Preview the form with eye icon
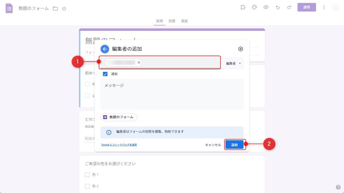Screen dimensions: 344x193 click(266, 7)
